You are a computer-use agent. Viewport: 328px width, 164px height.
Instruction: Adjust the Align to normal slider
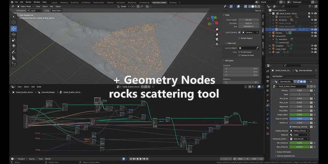299,119
